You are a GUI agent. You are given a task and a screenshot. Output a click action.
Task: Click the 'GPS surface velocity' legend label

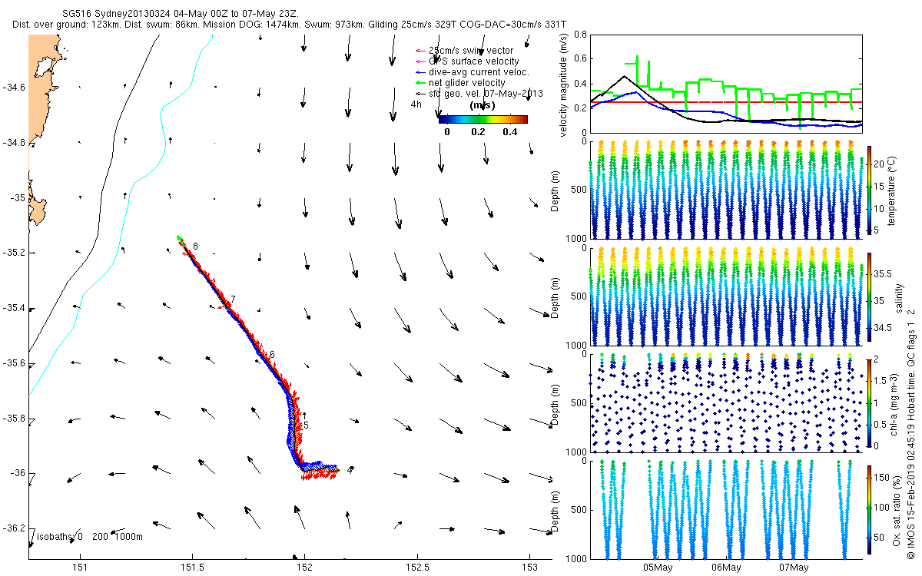tap(473, 61)
